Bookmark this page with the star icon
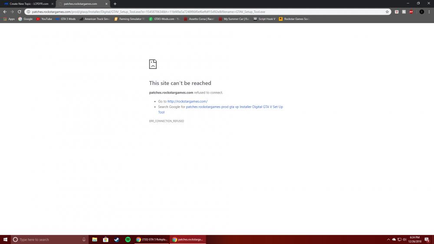This screenshot has width=434, height=244. click(387, 12)
